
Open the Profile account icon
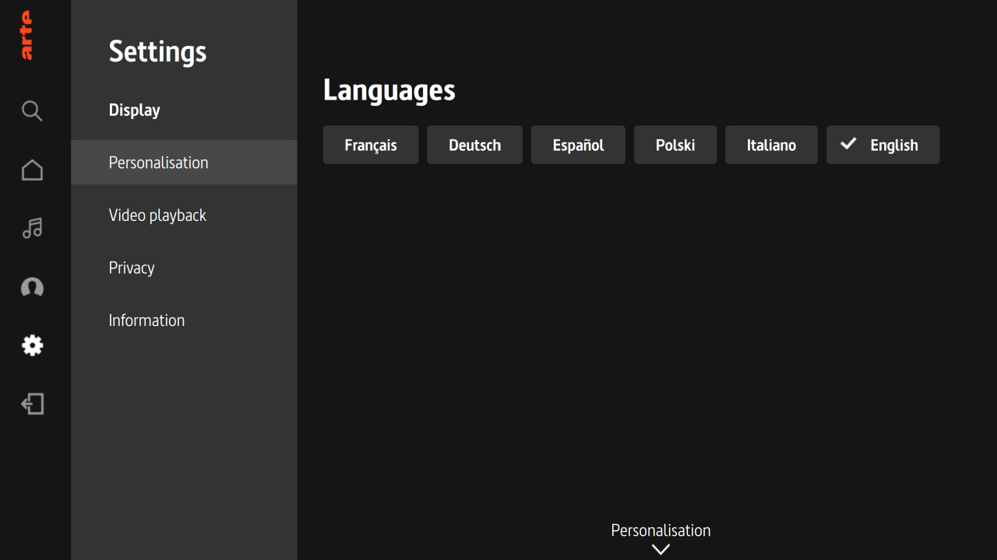32,288
